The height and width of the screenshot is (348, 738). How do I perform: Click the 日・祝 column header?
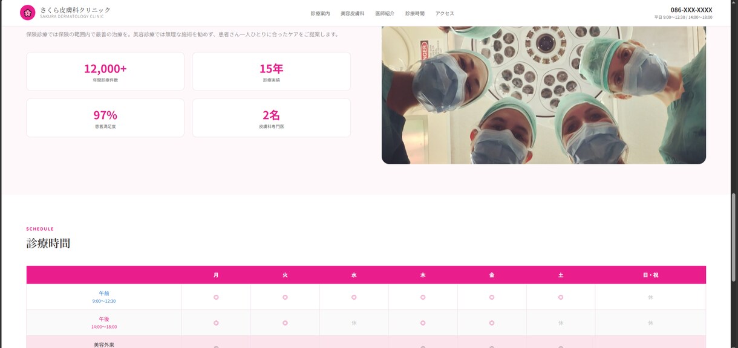click(x=651, y=275)
